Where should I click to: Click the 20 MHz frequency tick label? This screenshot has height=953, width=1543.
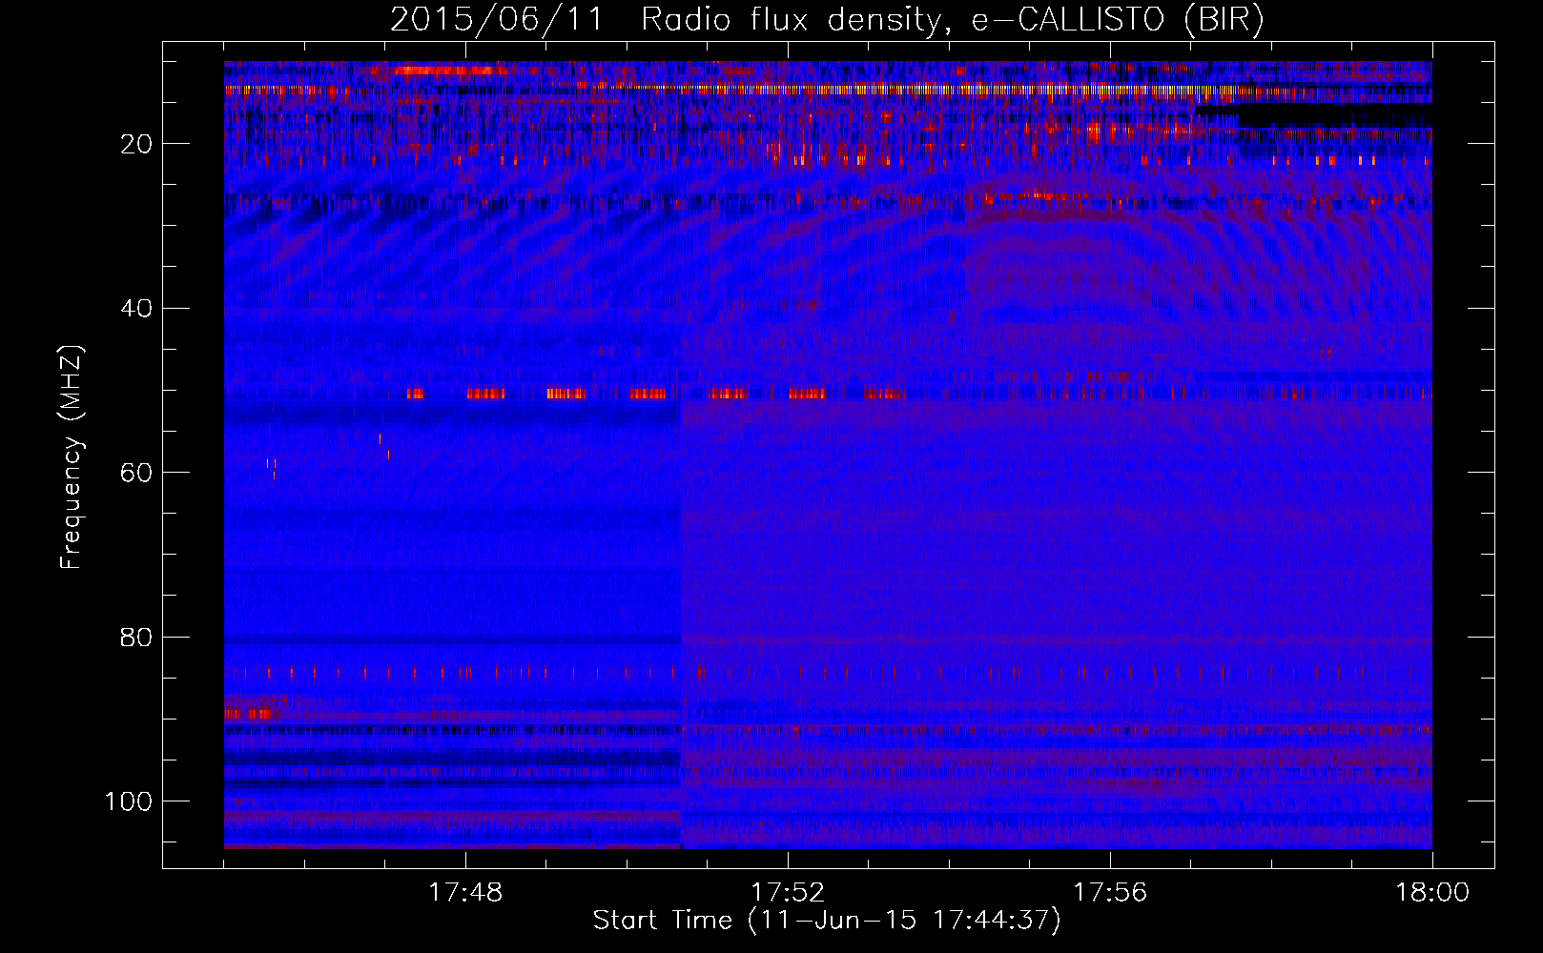click(x=136, y=144)
